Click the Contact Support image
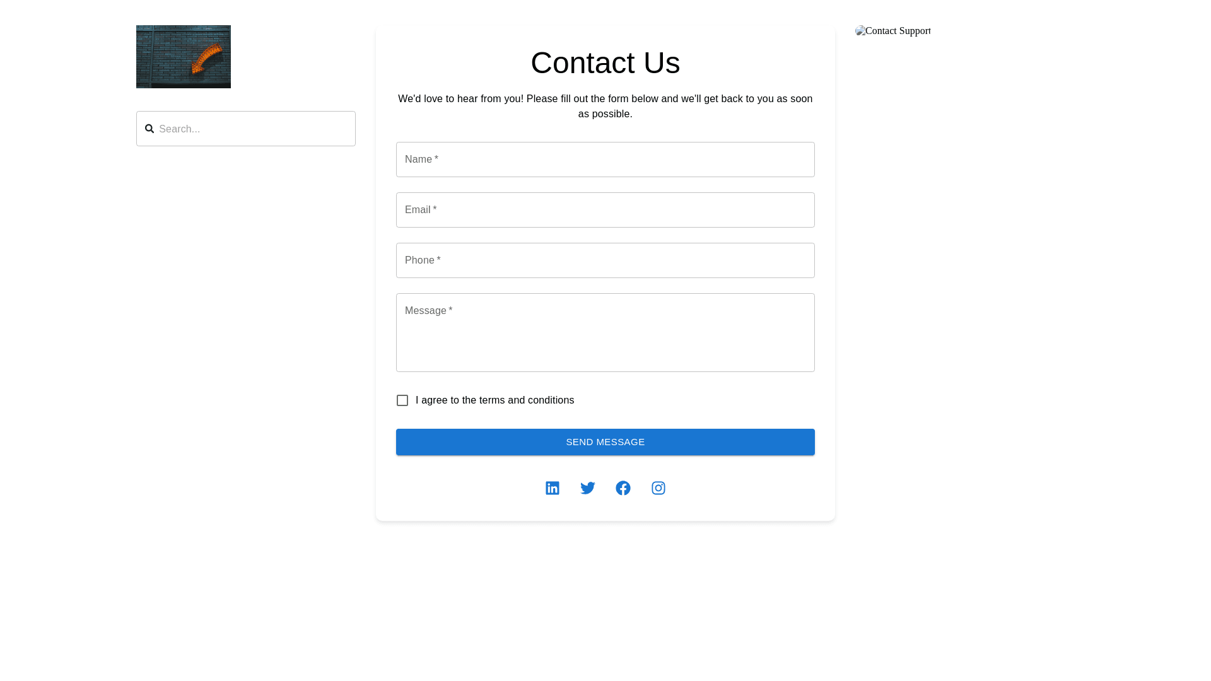 pos(892,31)
